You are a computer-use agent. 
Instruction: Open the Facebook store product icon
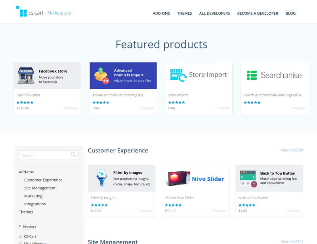25,75
